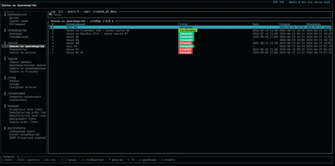
Task: Select the row Заказ #4
Action: pos(190,43)
